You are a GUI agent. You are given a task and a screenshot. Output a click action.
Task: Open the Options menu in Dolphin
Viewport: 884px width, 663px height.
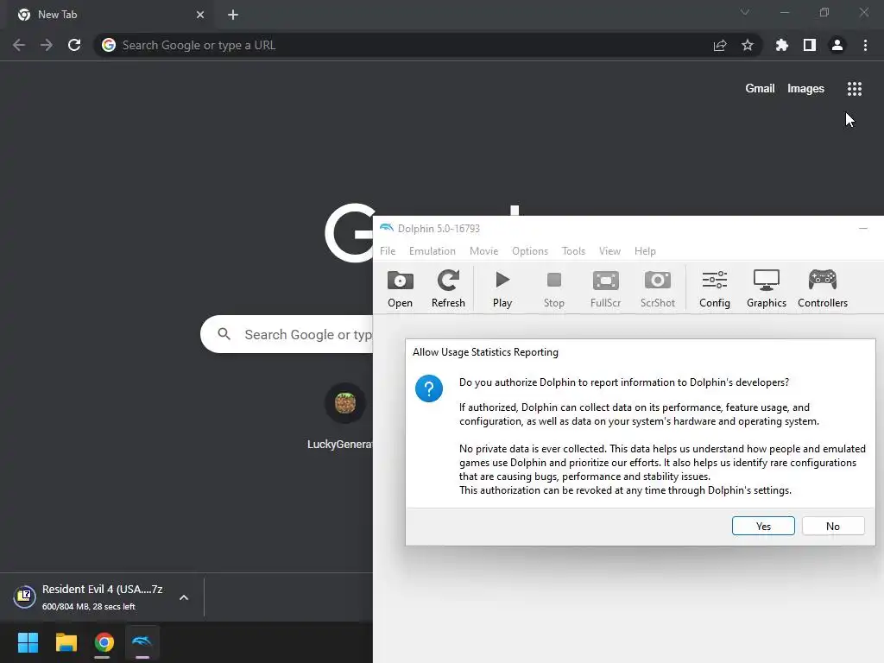pyautogui.click(x=530, y=251)
